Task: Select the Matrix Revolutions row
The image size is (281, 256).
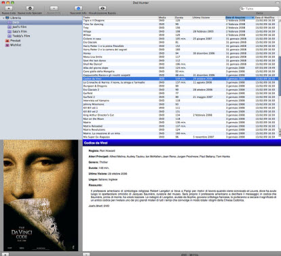Action: pyautogui.click(x=181, y=129)
